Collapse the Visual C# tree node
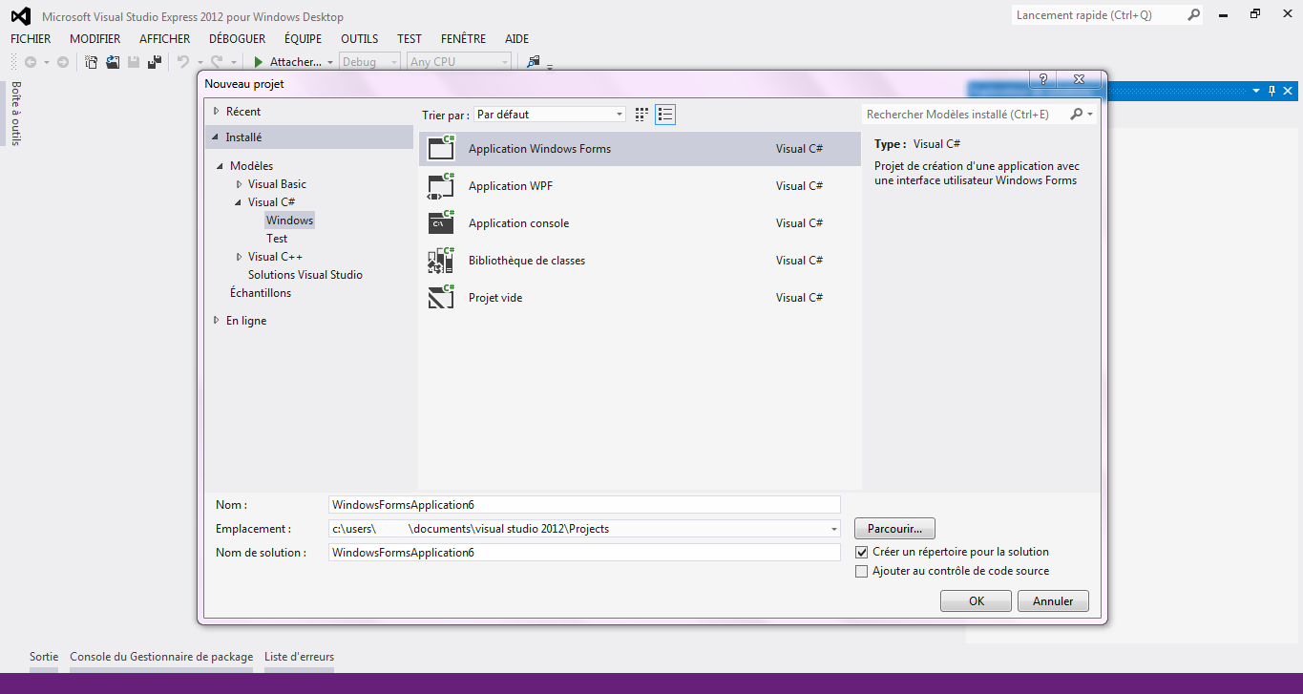 (x=239, y=202)
